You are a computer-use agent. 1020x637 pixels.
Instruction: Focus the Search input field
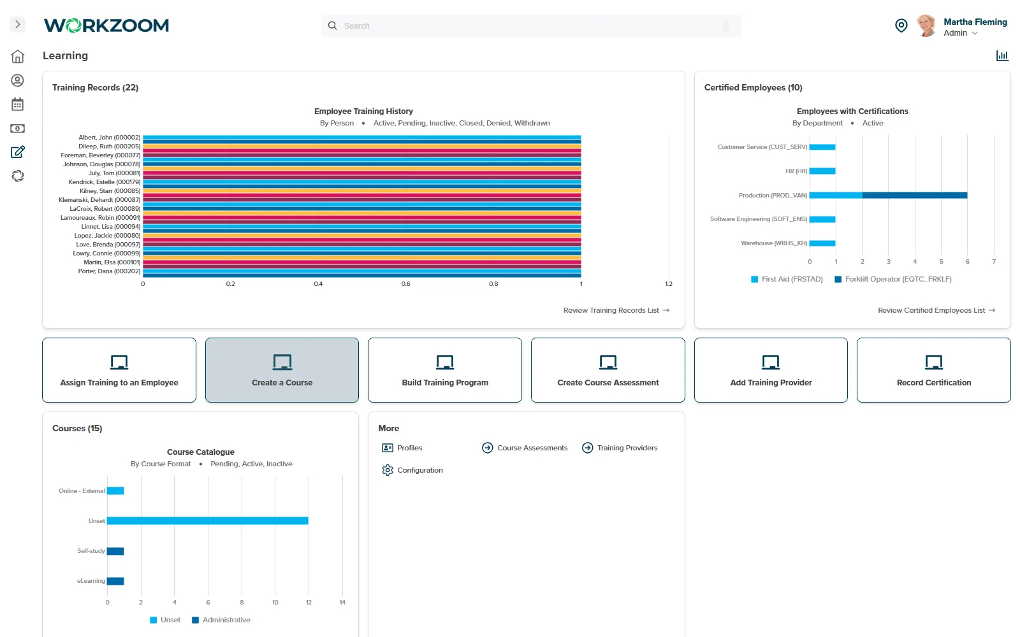[x=531, y=25]
